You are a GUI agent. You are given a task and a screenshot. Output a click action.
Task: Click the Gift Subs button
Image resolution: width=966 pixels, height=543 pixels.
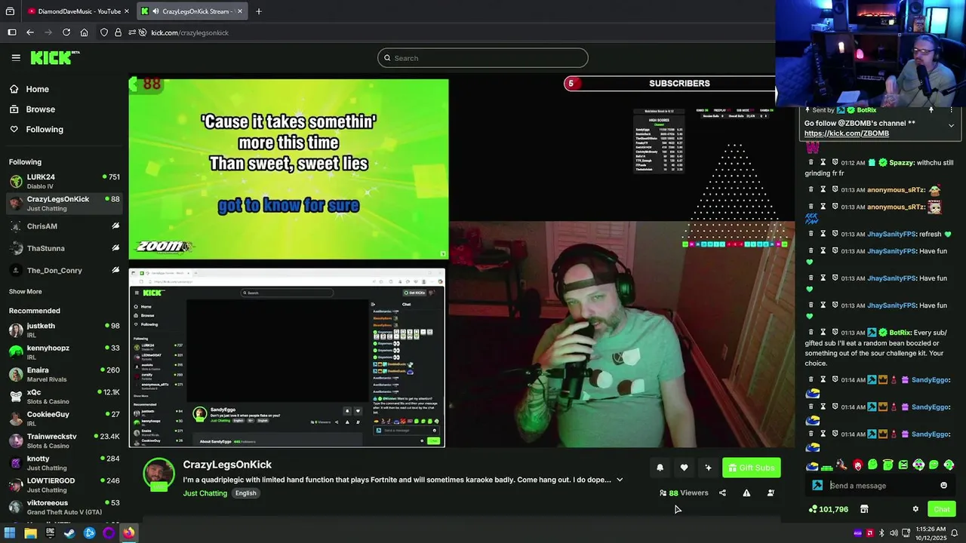[751, 468]
